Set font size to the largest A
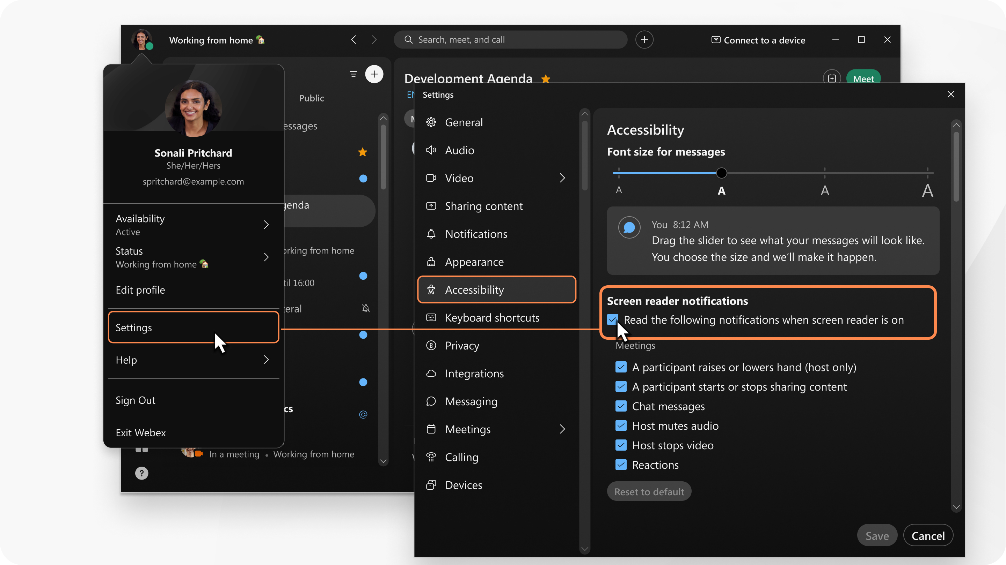Image resolution: width=1006 pixels, height=565 pixels. click(927, 191)
